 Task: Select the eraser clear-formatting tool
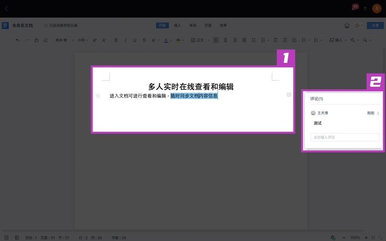pyautogui.click(x=45, y=40)
